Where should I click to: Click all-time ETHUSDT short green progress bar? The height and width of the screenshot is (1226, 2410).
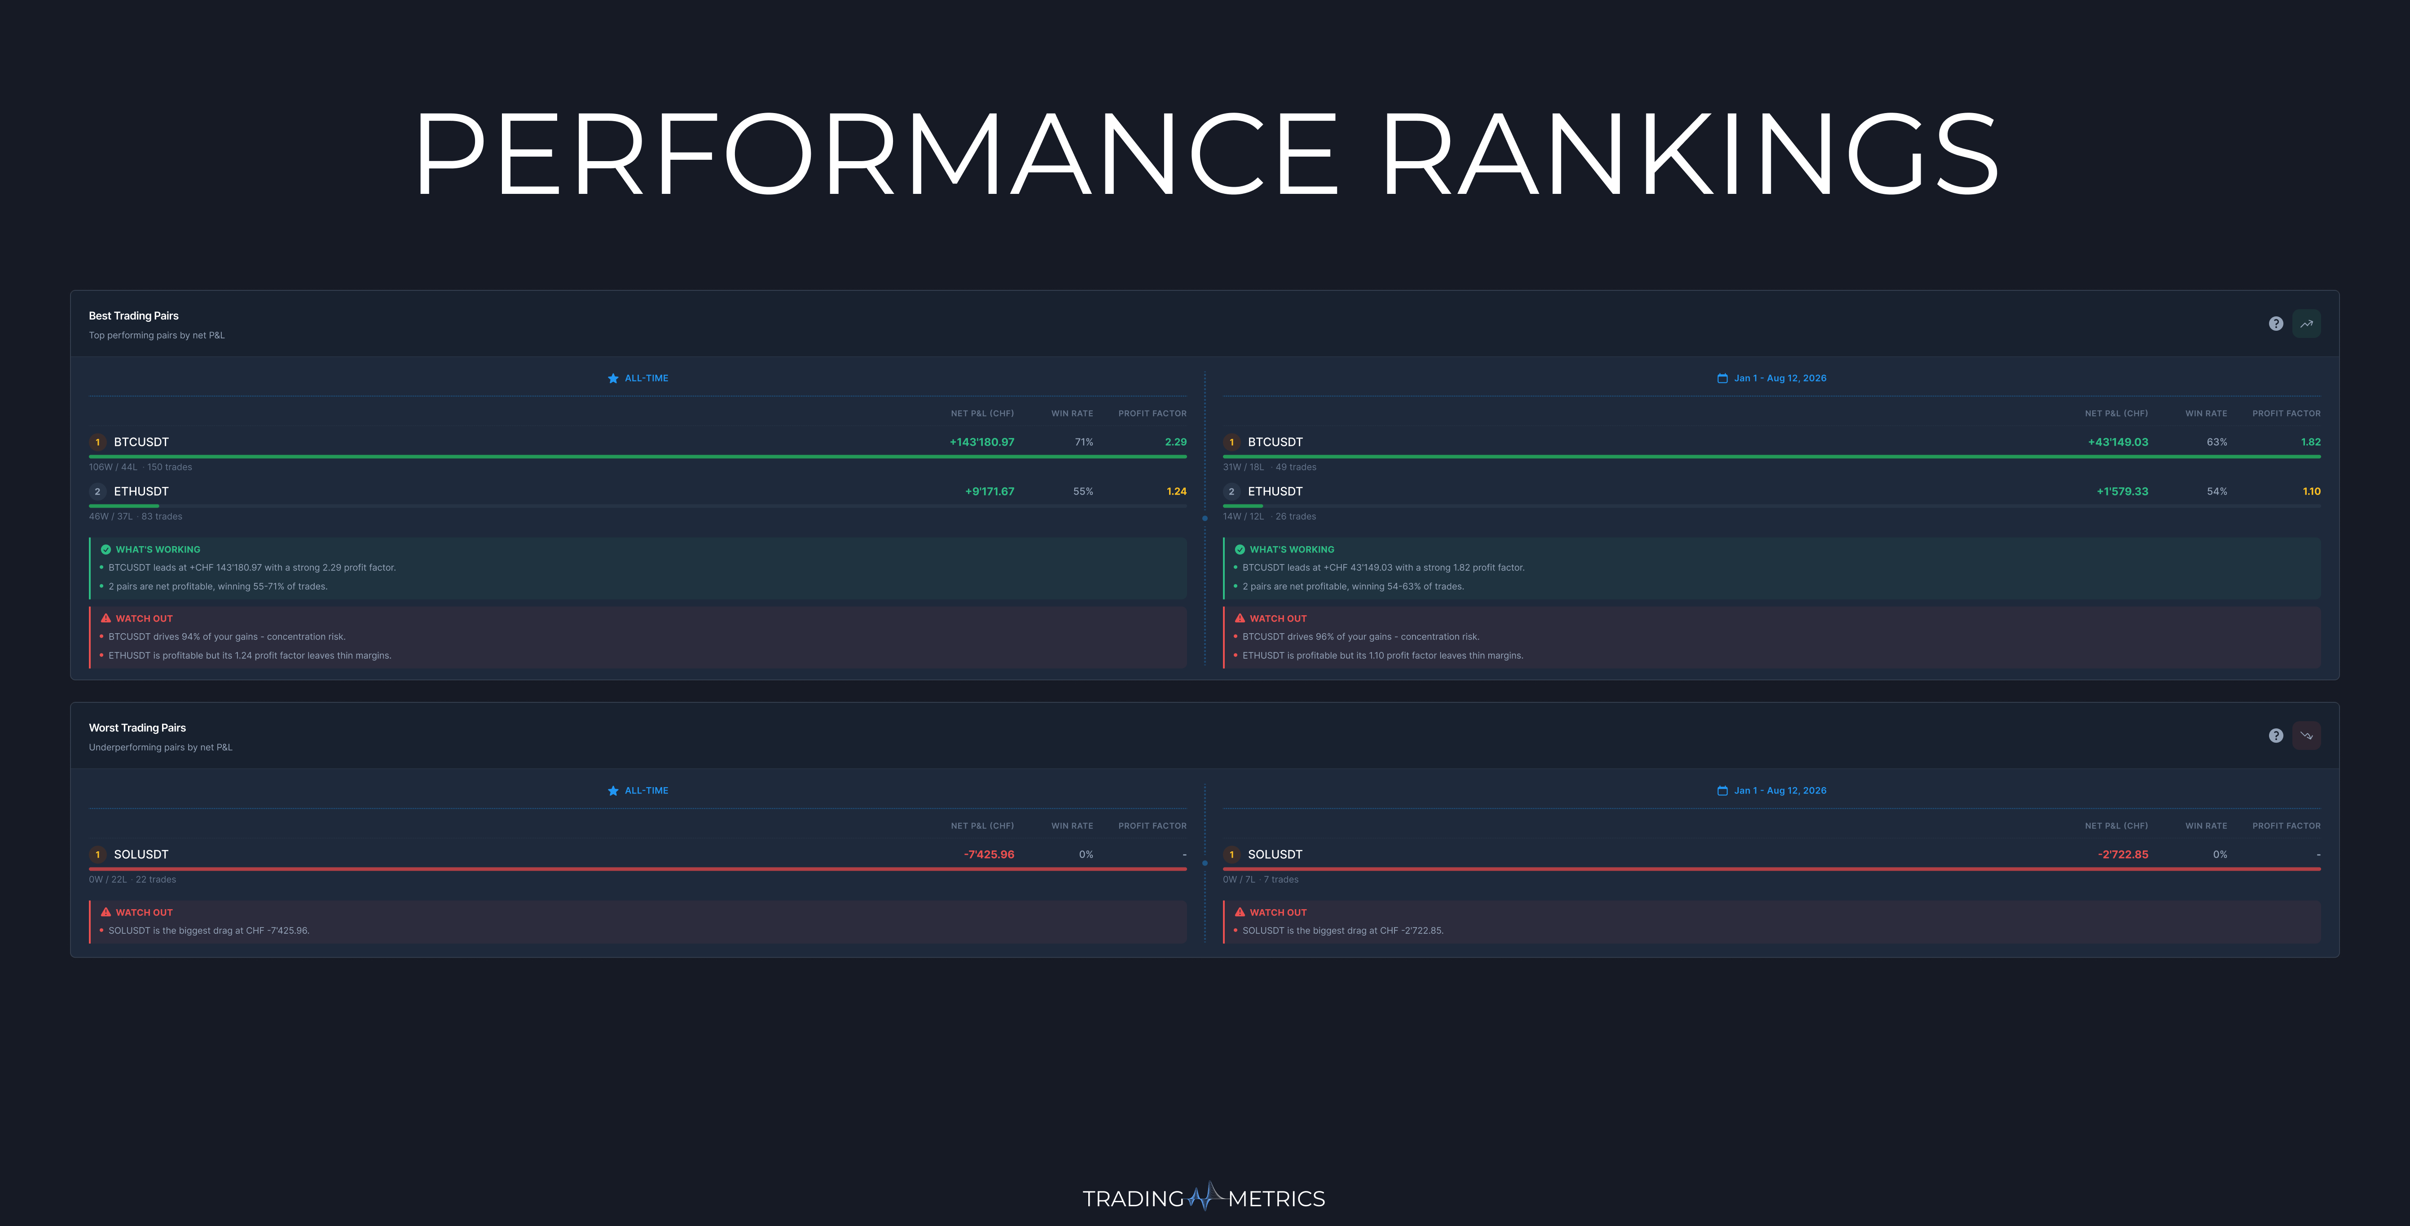pyautogui.click(x=123, y=506)
